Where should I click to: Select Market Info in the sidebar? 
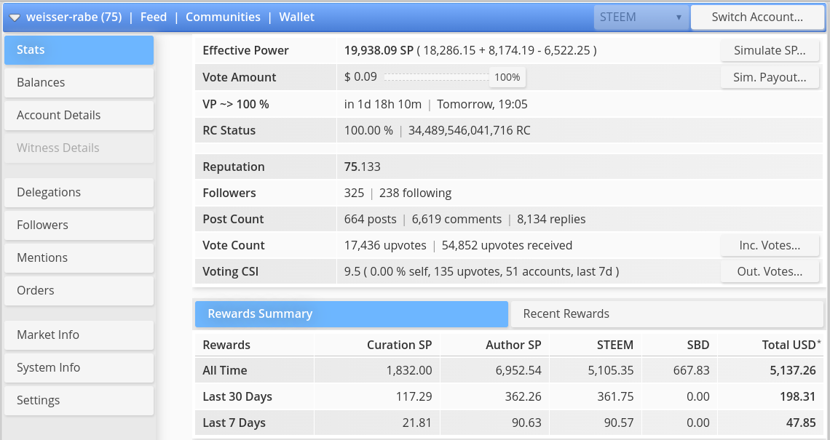[79, 335]
